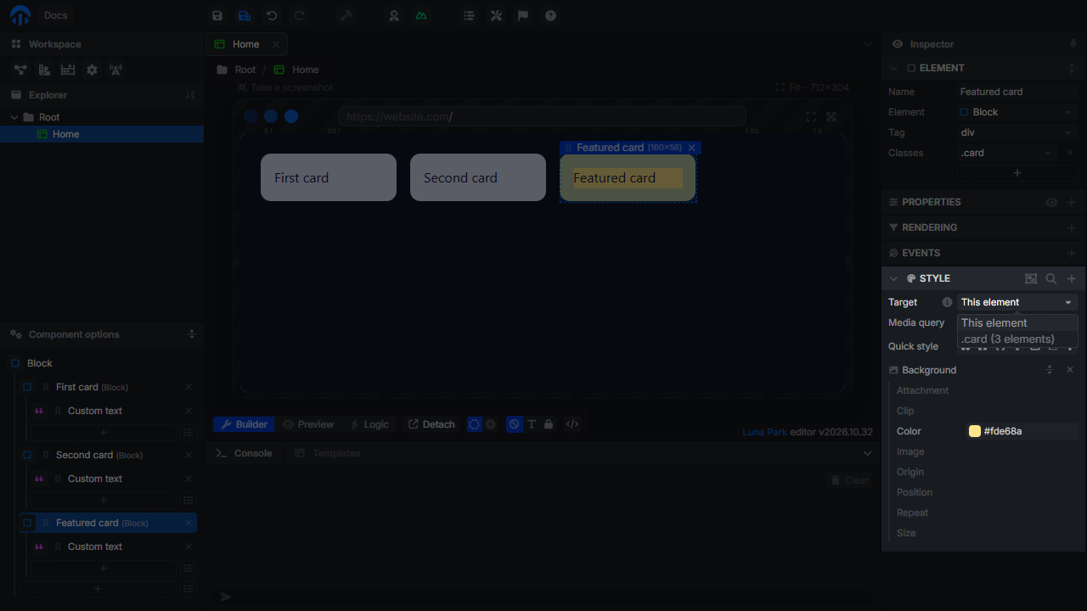Image resolution: width=1087 pixels, height=611 pixels.
Task: Collapse the STYLE section chevron
Action: click(x=893, y=278)
